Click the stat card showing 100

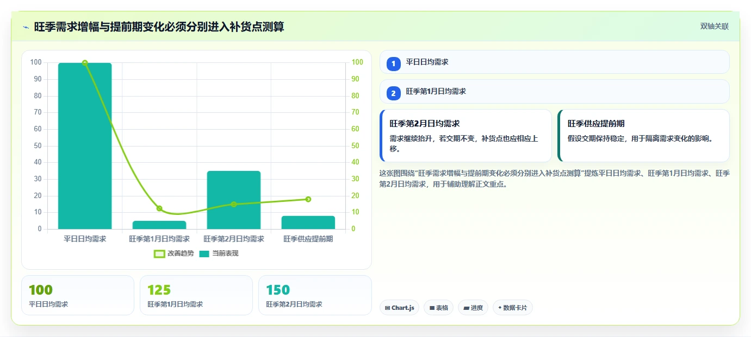coord(78,295)
